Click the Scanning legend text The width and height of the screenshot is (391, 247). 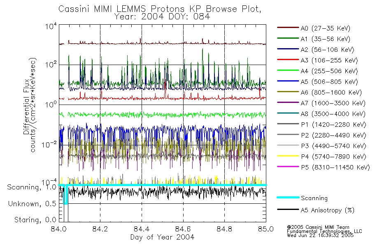[x=314, y=198]
